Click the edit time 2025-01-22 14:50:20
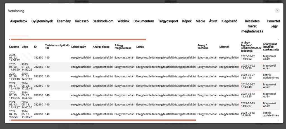 click(248, 67)
